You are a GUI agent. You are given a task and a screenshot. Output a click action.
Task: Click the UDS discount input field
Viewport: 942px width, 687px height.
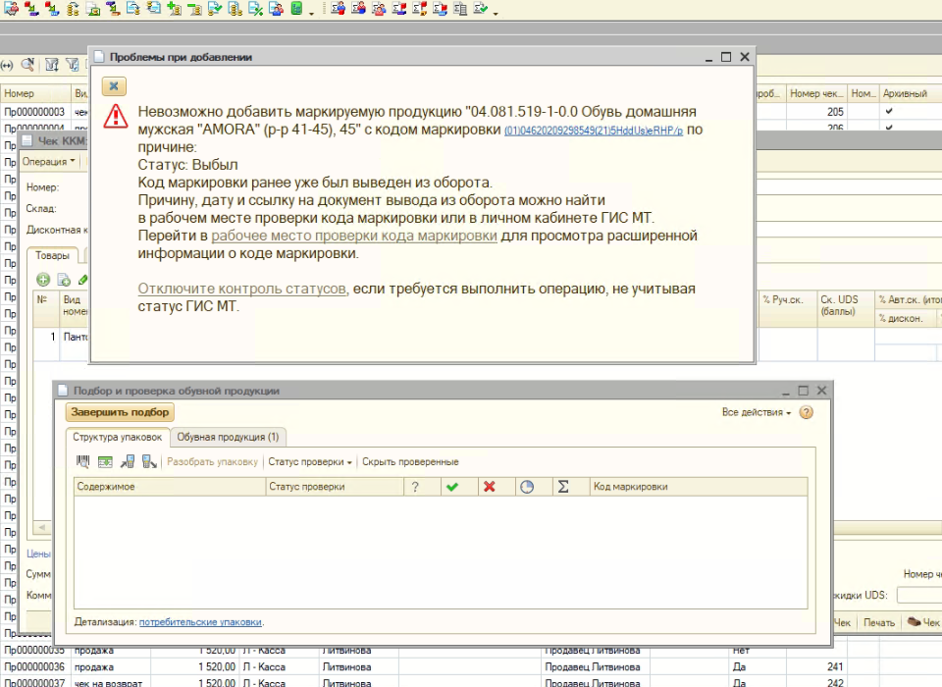click(x=919, y=595)
